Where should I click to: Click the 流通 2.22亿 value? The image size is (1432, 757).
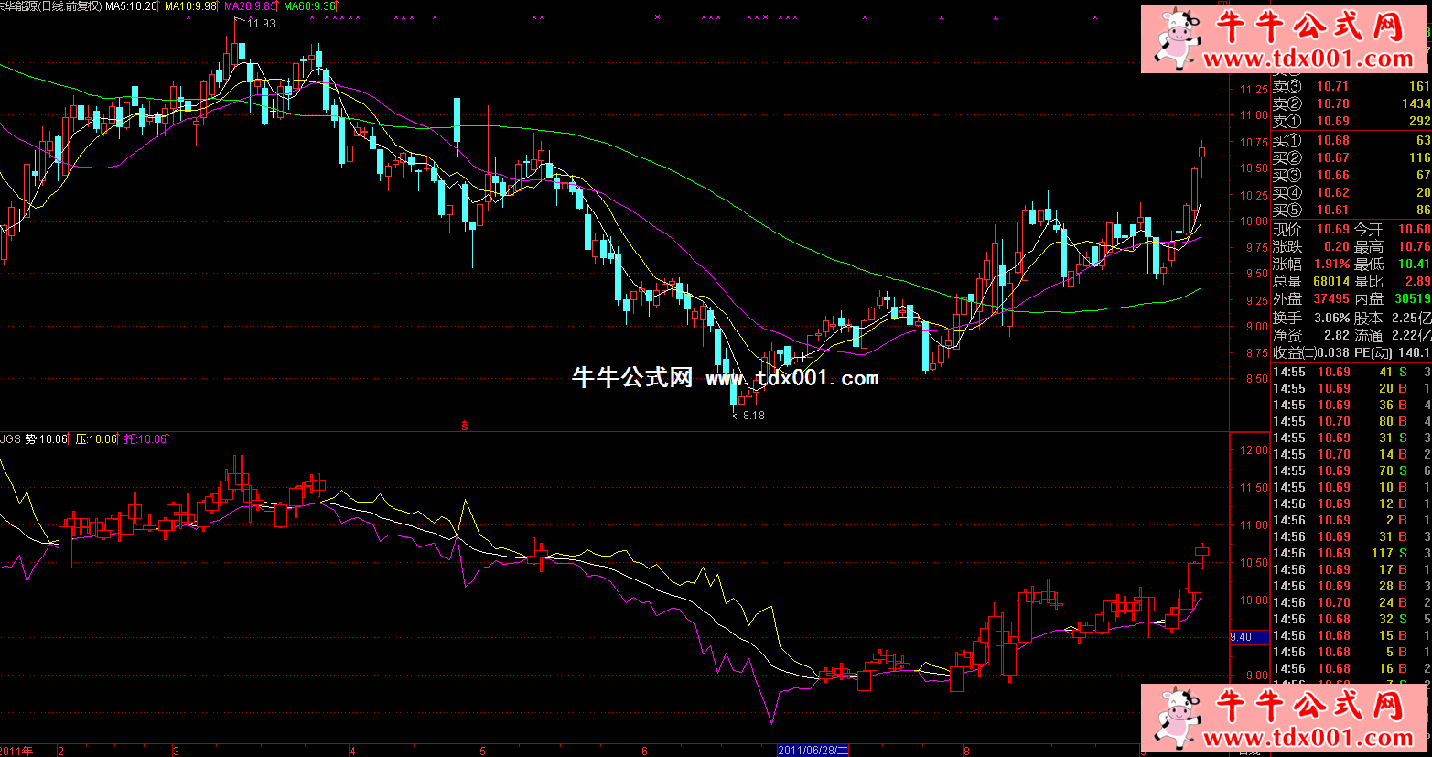coord(1414,335)
